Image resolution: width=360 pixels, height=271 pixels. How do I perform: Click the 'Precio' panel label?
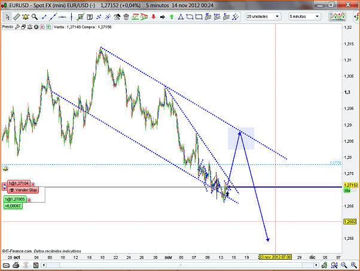(8, 27)
